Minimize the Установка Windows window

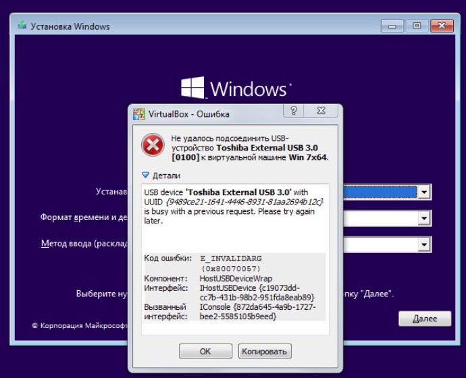(392, 26)
